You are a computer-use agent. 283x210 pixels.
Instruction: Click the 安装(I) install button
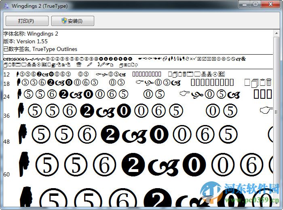[x=72, y=21]
